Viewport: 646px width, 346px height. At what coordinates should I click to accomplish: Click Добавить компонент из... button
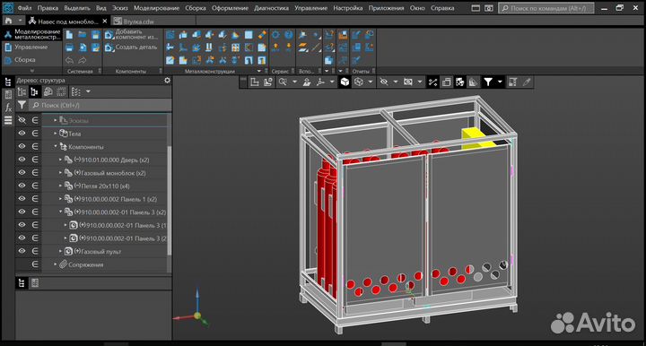point(131,35)
